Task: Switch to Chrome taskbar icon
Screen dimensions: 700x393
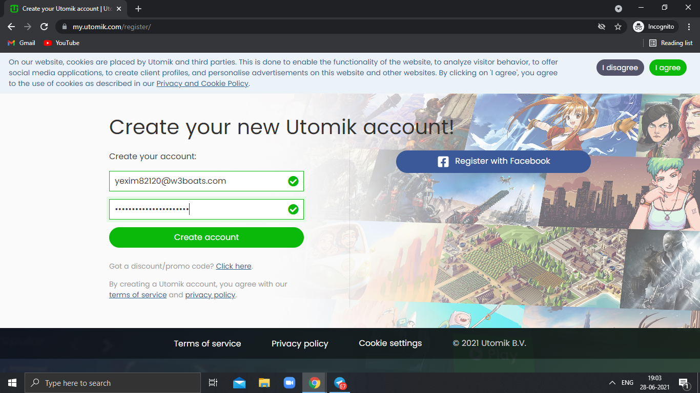Action: (x=315, y=383)
